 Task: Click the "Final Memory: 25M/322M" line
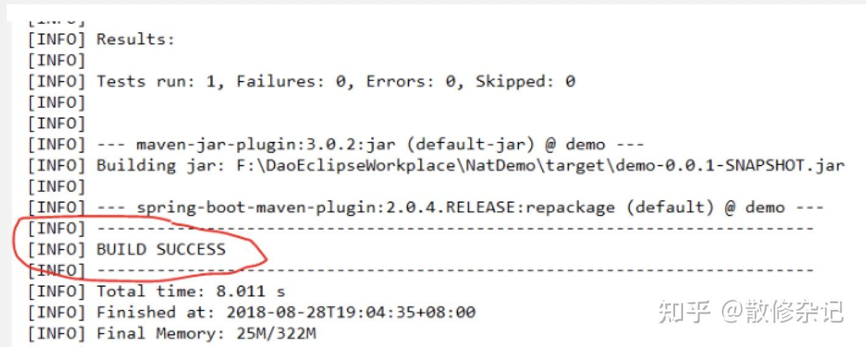[x=206, y=334]
